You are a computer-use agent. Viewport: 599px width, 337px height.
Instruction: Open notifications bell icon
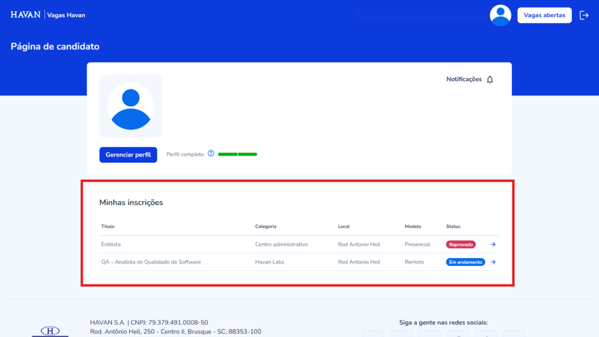(490, 80)
